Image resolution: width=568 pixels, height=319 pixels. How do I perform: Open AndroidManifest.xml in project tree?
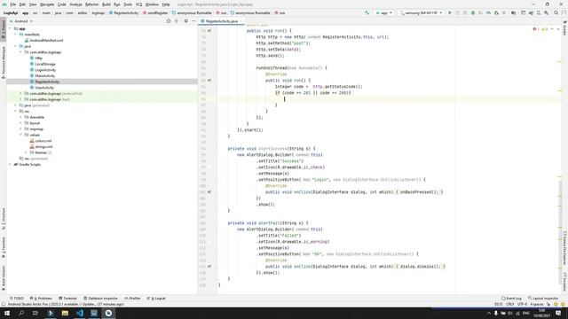43,41
